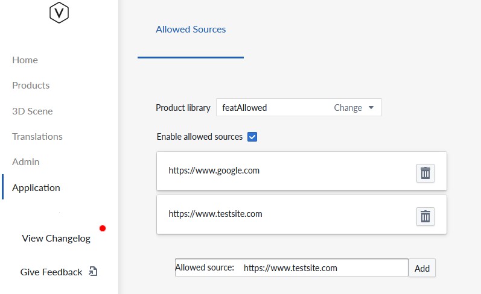Open the featAllowed library combo box
The height and width of the screenshot is (294, 481).
pos(299,107)
